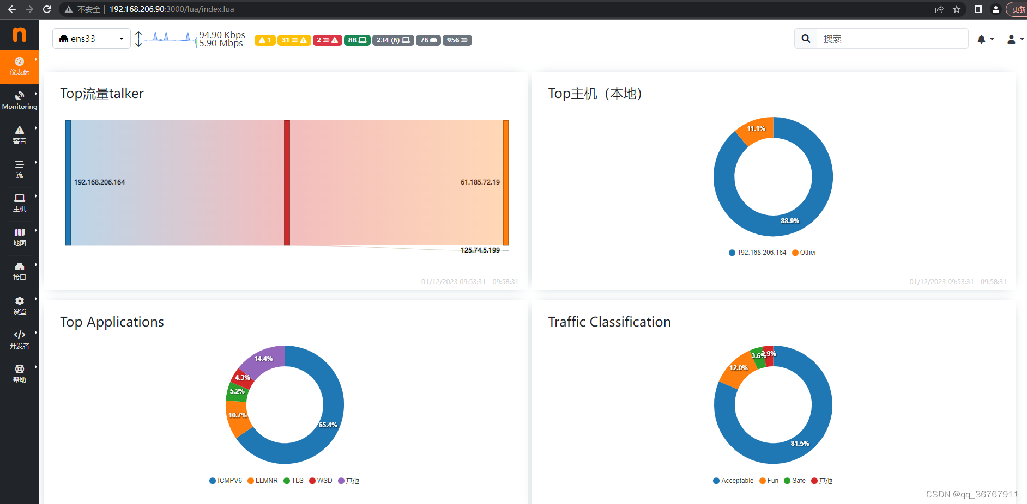Screen dimensions: 1027x504
Task: Open the 设置 settings sidebar item
Action: (20, 306)
